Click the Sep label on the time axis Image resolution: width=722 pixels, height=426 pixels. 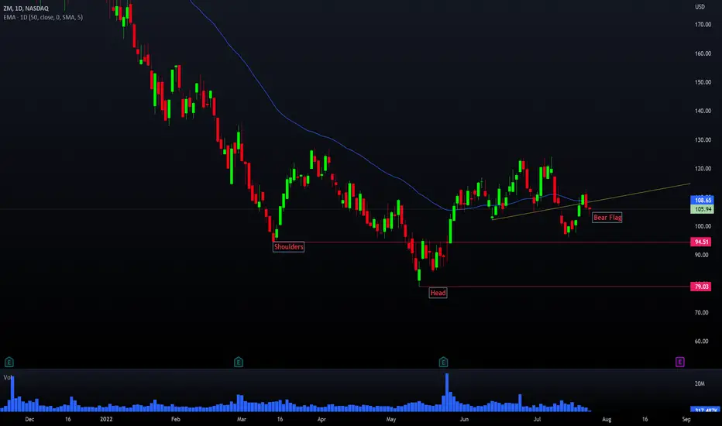pos(686,419)
